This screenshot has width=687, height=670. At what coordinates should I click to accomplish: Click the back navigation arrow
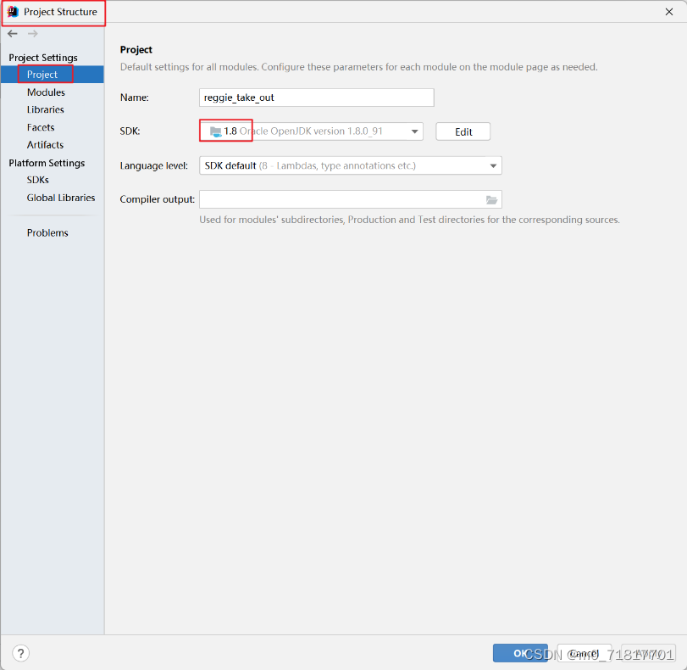(12, 34)
